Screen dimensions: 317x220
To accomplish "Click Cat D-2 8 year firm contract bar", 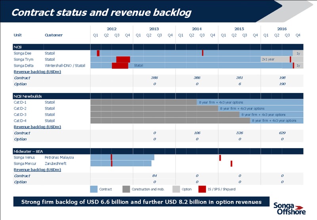I will [261, 108].
